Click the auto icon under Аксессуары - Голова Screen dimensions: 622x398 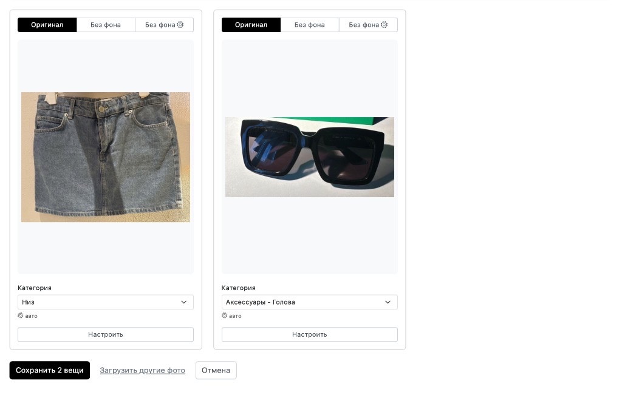tap(224, 315)
